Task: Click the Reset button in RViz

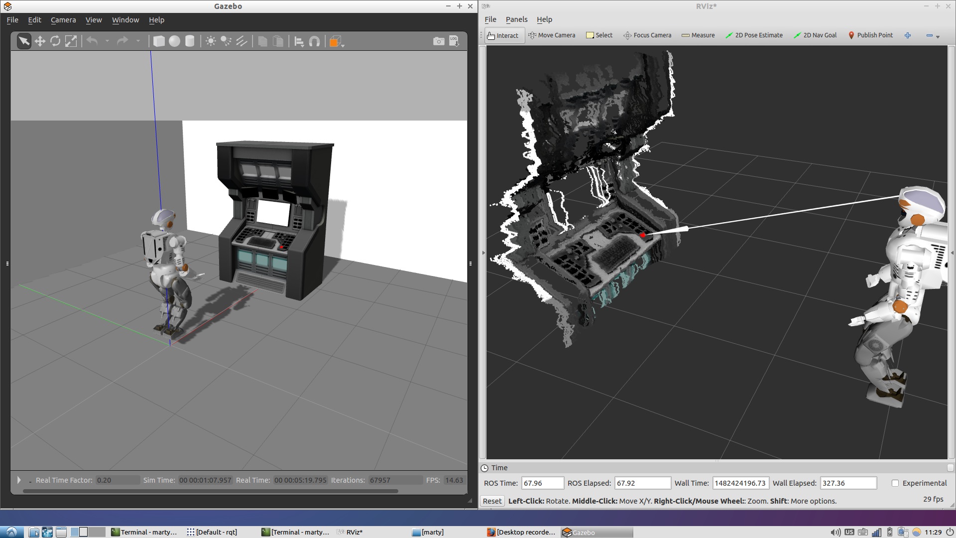Action: pyautogui.click(x=492, y=501)
